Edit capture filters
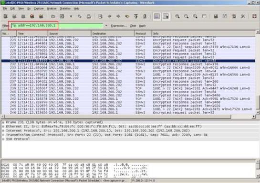This screenshot has height=183, width=260. coord(216,16)
